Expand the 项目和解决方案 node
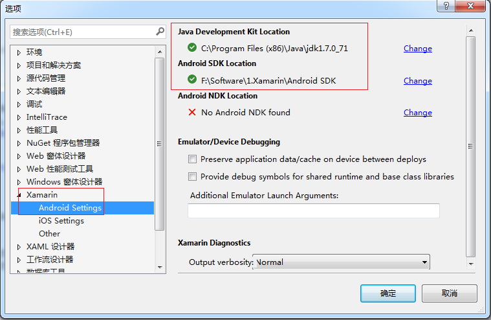 pyautogui.click(x=19, y=65)
